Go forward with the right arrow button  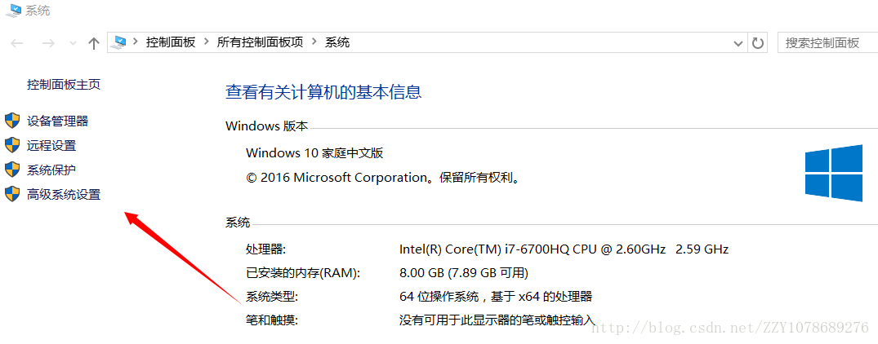point(48,43)
